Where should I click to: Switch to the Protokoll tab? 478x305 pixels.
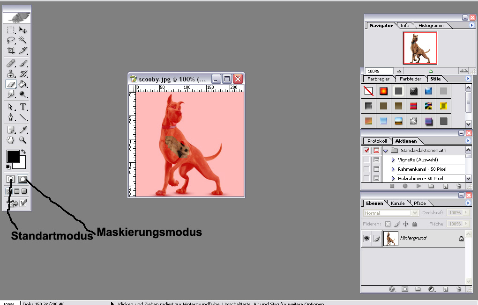tap(377, 141)
